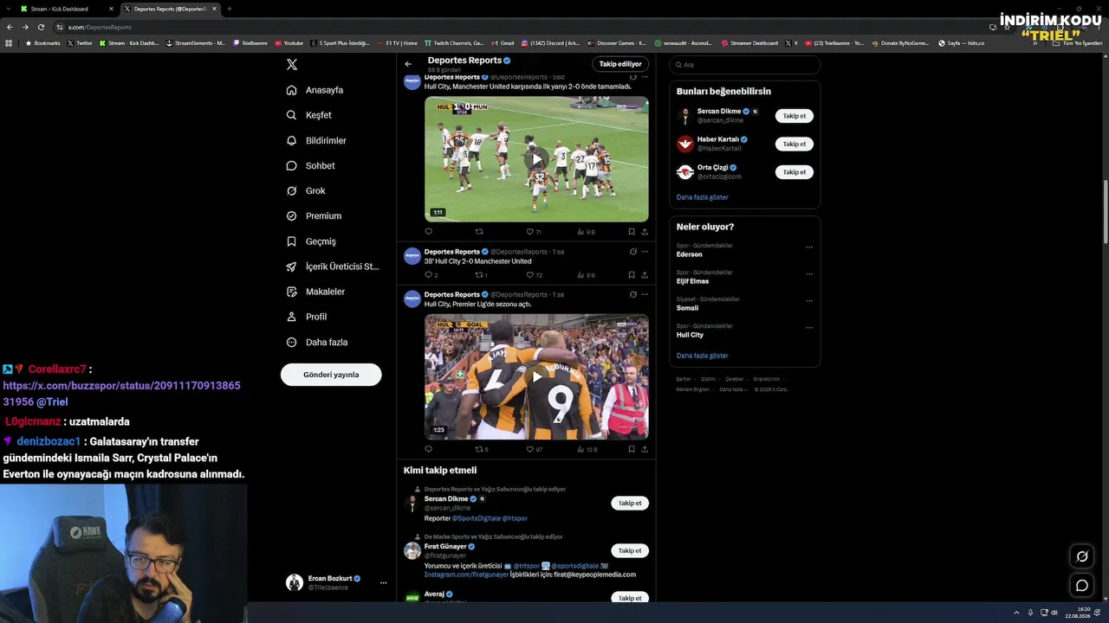
Task: Reply to the '38' Hull City 2-0' post
Action: 428,275
